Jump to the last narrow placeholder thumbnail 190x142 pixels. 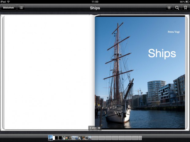tap(140, 138)
